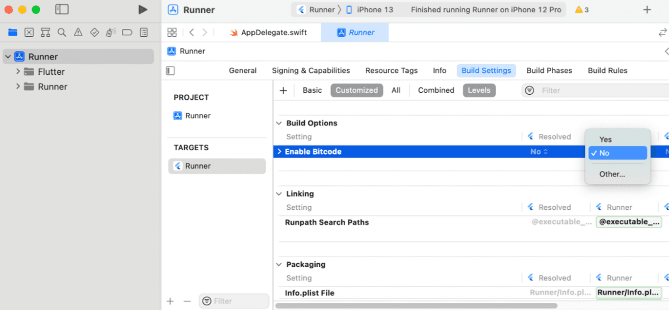669x310 pixels.
Task: Open the Debug navigator spray icon
Action: point(111,33)
